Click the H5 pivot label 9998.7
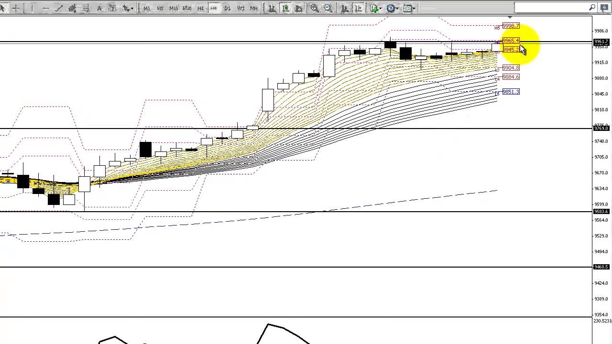The width and height of the screenshot is (612, 344). (x=511, y=26)
